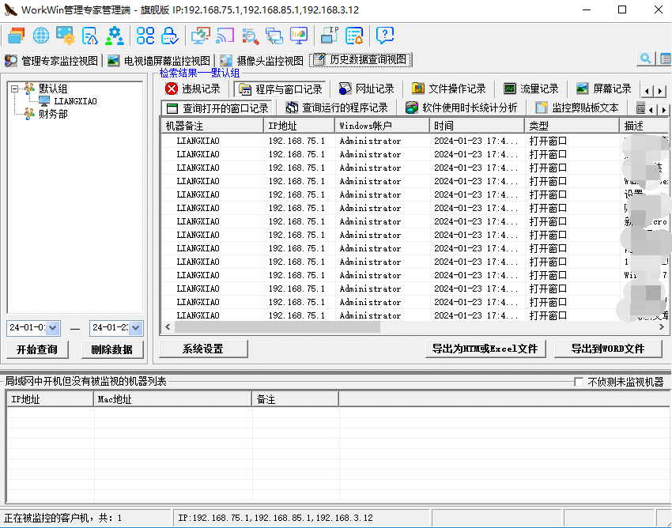This screenshot has width=672, height=528.
Task: Select 财务部 group in the tree
Action: pyautogui.click(x=53, y=114)
